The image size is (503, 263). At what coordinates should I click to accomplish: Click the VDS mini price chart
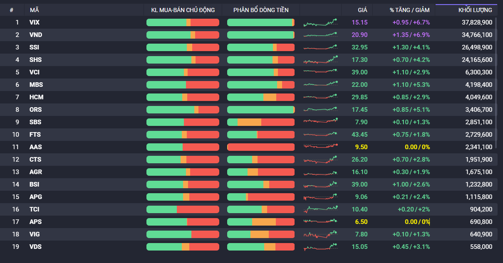[x=320, y=247]
